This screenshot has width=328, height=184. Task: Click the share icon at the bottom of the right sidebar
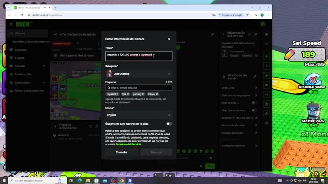coord(266,123)
